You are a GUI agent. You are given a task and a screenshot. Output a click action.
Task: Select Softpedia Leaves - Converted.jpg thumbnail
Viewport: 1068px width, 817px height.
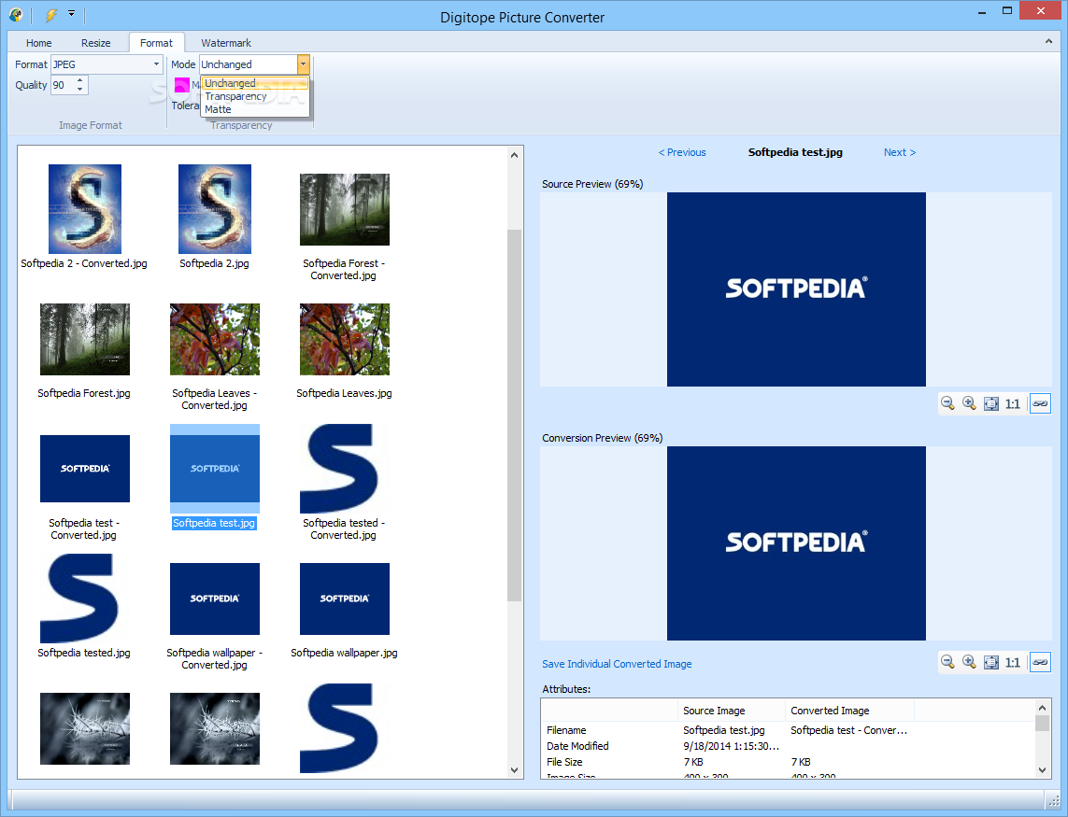tap(215, 339)
